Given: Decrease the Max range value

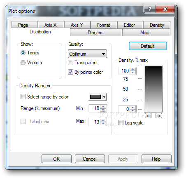Looking at the screenshot, I should point(103,123).
